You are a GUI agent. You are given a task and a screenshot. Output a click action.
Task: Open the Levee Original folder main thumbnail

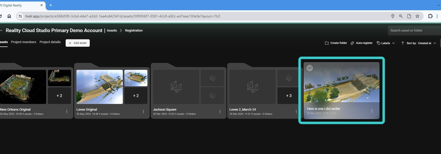pos(100,87)
